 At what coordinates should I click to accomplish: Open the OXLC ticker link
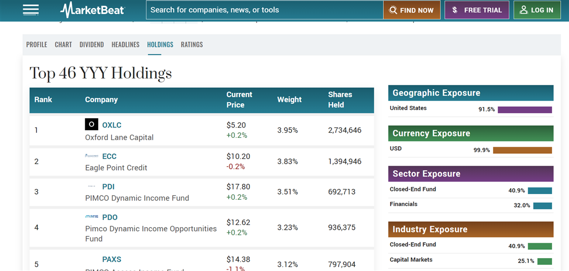click(x=112, y=125)
